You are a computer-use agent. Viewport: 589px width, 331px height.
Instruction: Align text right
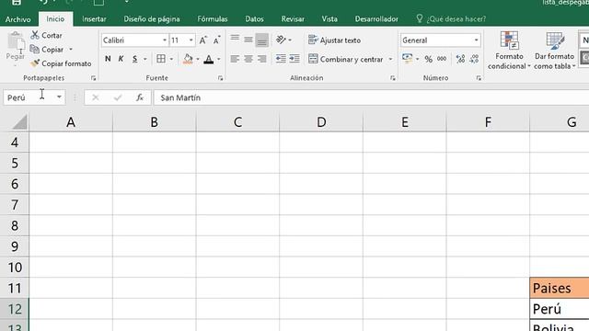click(x=261, y=59)
